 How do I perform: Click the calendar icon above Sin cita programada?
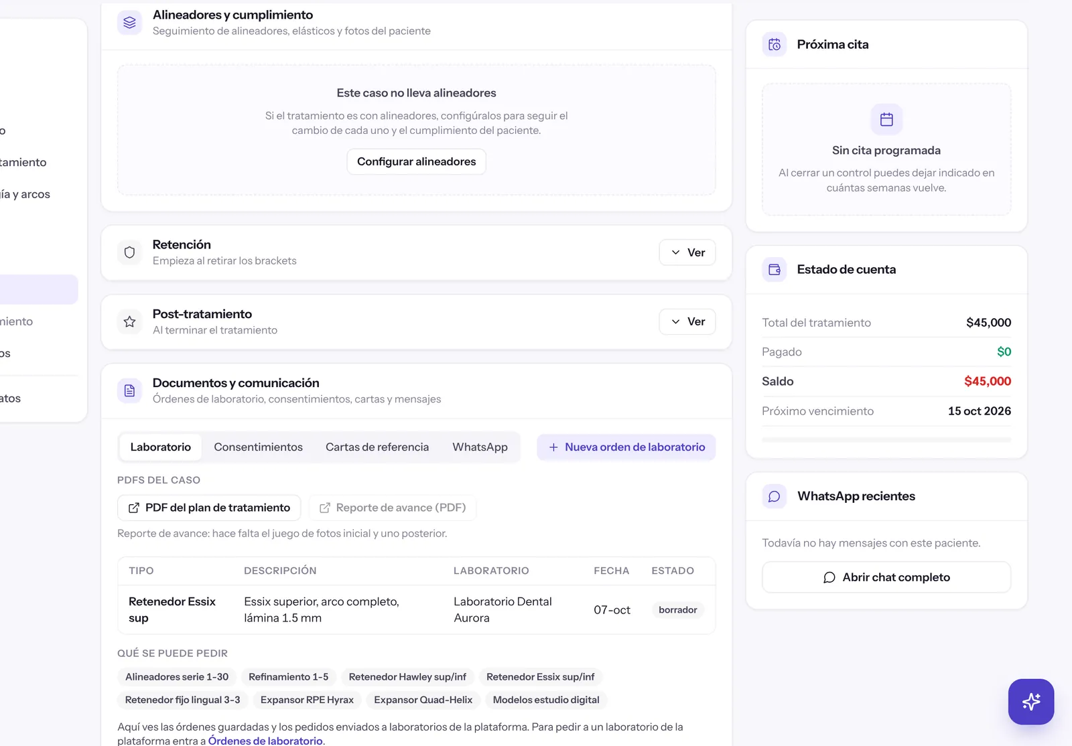(x=886, y=119)
